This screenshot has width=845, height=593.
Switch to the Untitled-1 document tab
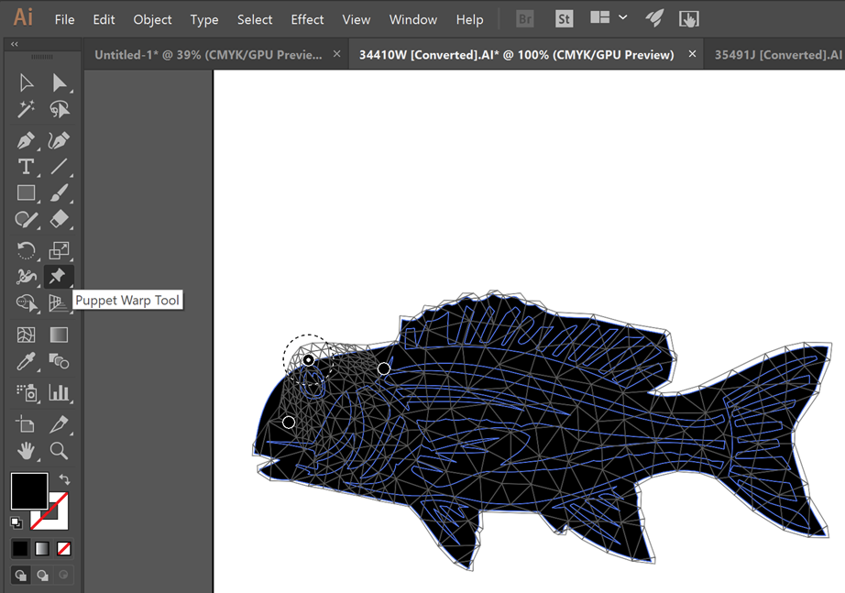pos(208,55)
